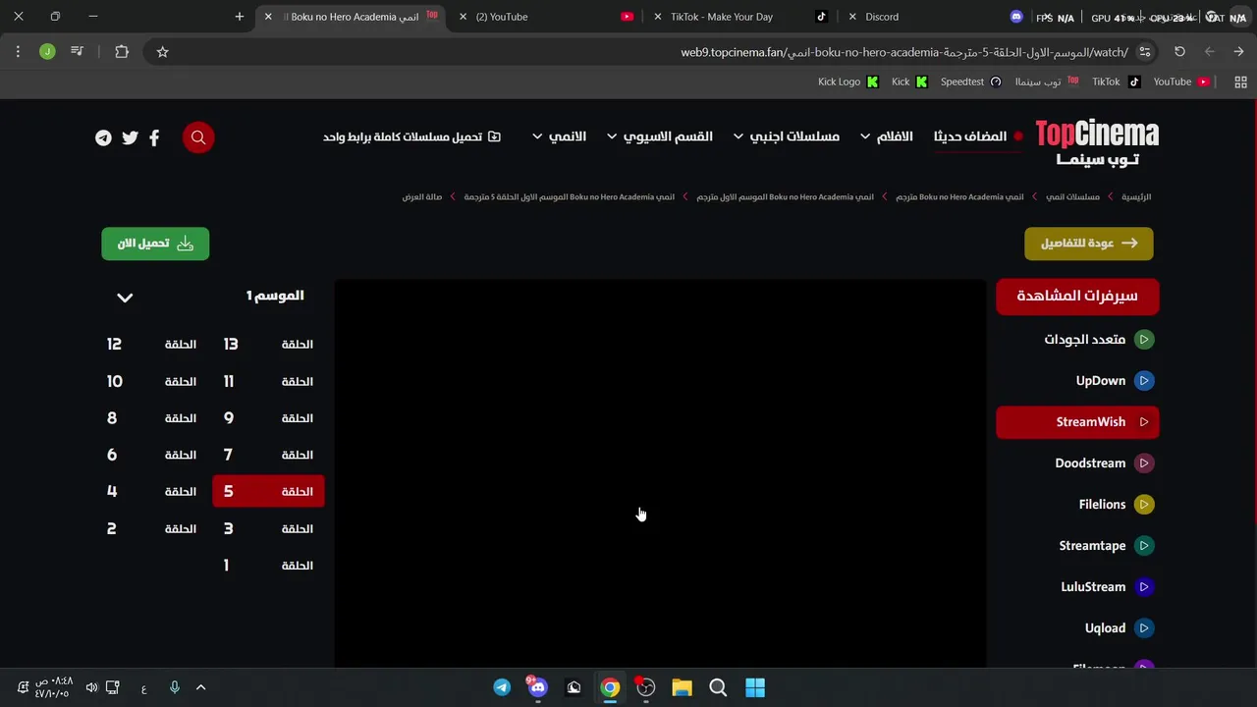1257x707 pixels.
Task: Open the bookmarks apps grid icon
Action: tap(1240, 82)
